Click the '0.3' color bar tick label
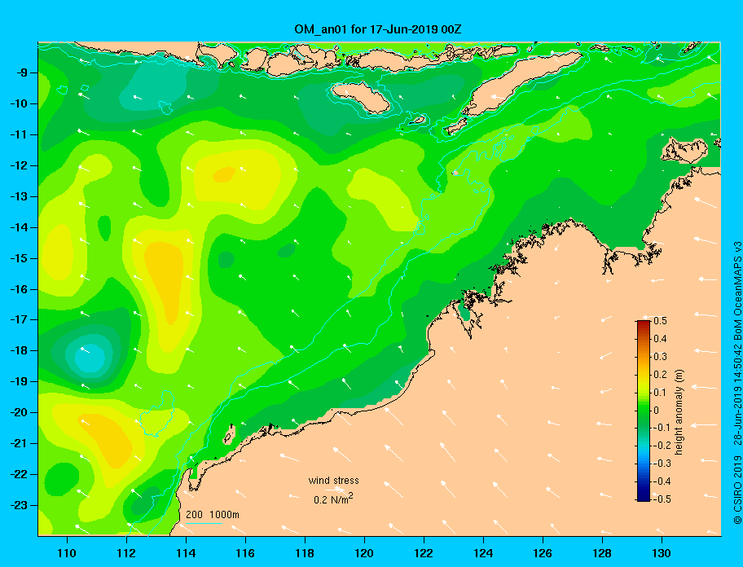743x567 pixels. [660, 357]
